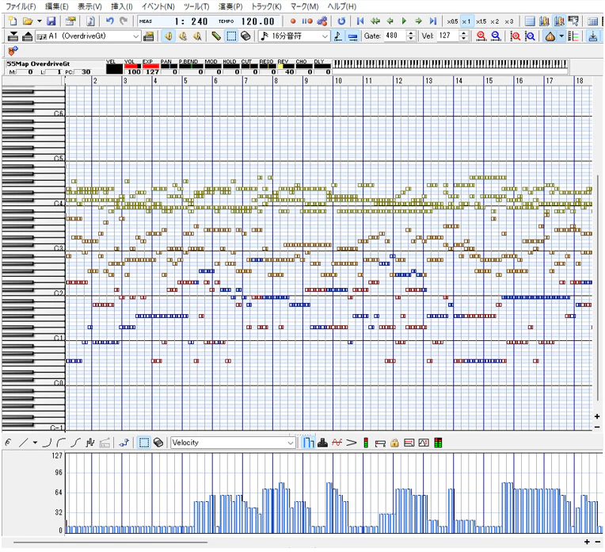Open the line tool dropdown arrow
This screenshot has width=605, height=552.
(x=35, y=443)
